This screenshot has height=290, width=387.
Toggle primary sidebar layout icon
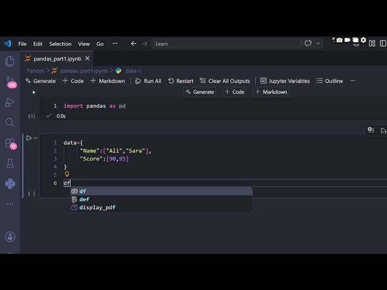[x=383, y=43]
